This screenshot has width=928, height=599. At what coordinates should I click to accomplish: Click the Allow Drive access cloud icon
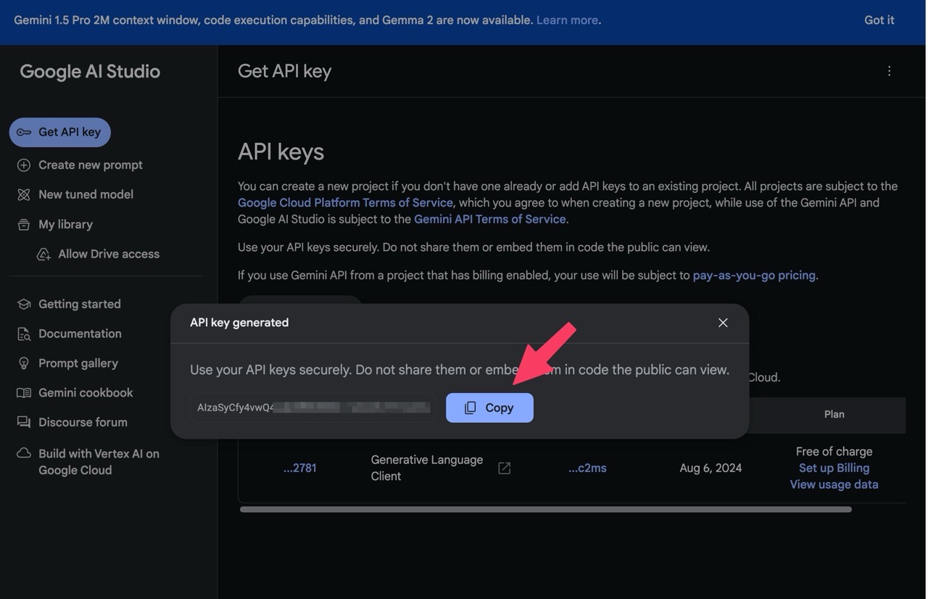click(x=43, y=255)
